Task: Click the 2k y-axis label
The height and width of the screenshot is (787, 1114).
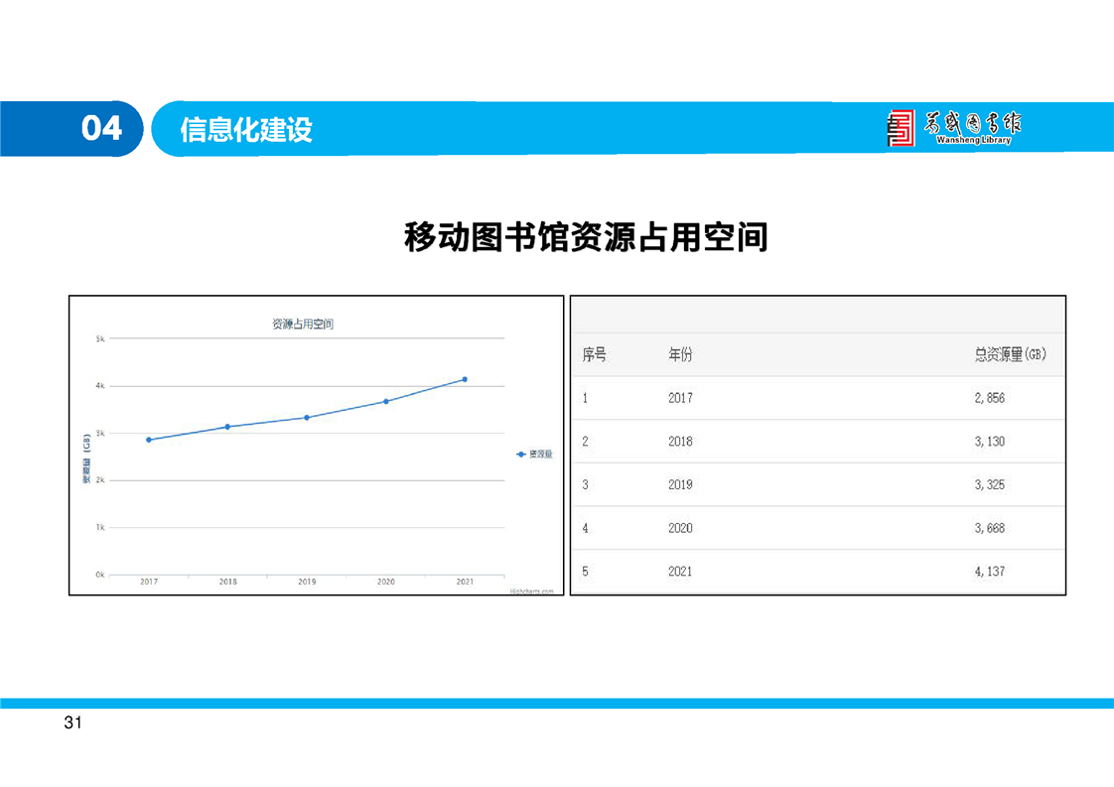Action: tap(100, 480)
